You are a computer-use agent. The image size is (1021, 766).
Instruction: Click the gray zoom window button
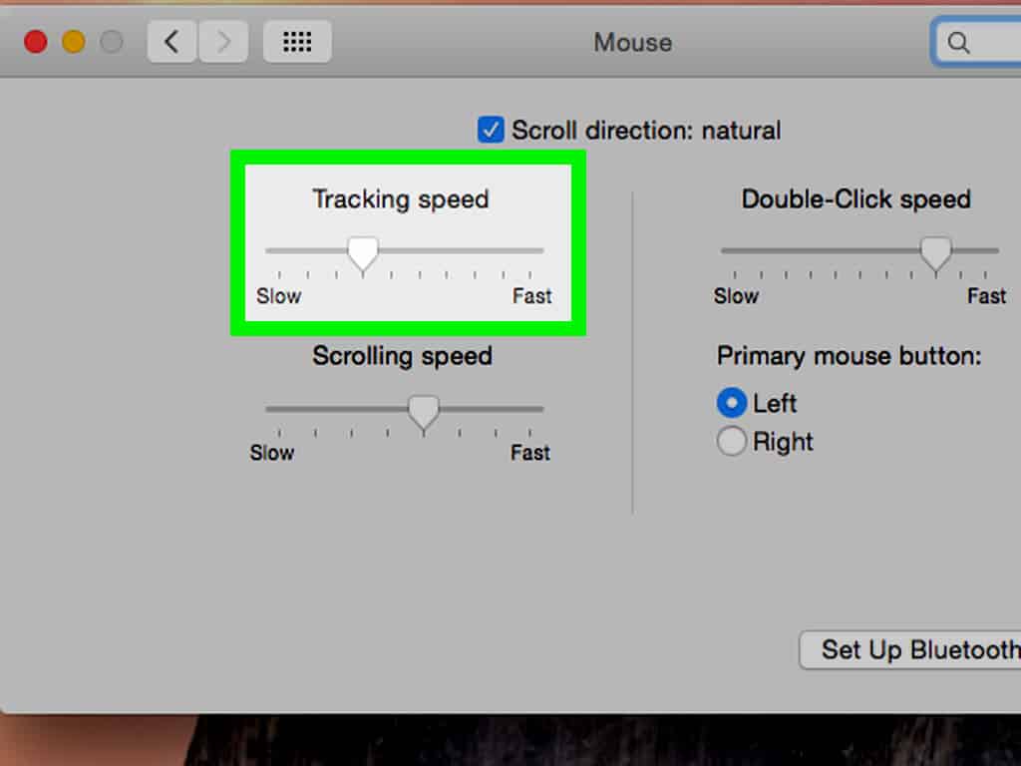coord(112,42)
